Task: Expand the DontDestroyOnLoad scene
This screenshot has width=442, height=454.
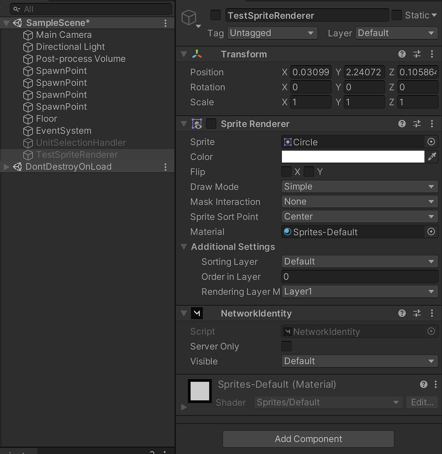Action: [x=6, y=167]
